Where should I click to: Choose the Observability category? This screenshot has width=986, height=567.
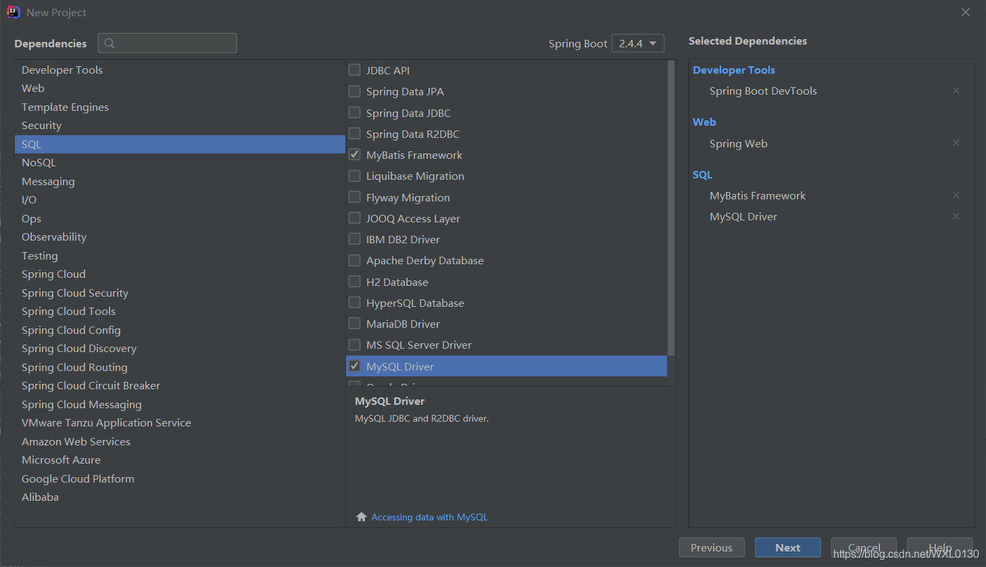[x=180, y=237]
